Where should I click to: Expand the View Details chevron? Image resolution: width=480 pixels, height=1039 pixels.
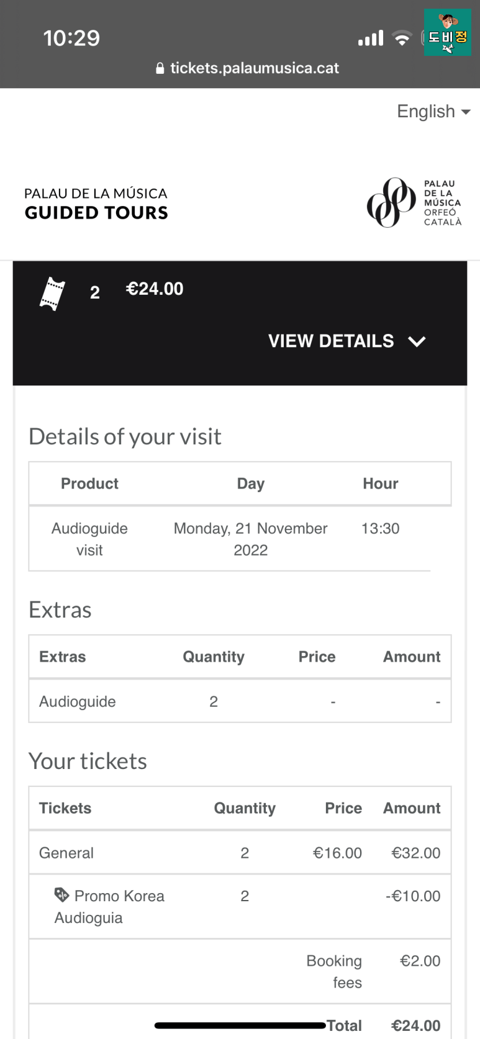tap(417, 341)
